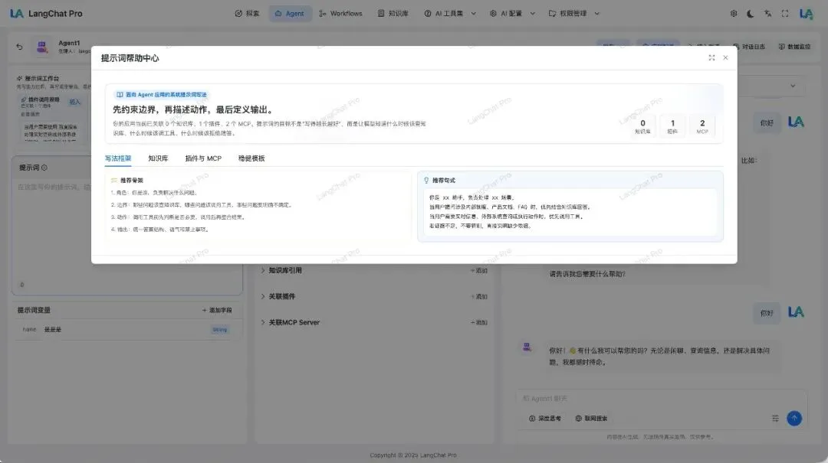The height and width of the screenshot is (463, 828).
Task: Open the 探索 nav item
Action: pyautogui.click(x=247, y=14)
